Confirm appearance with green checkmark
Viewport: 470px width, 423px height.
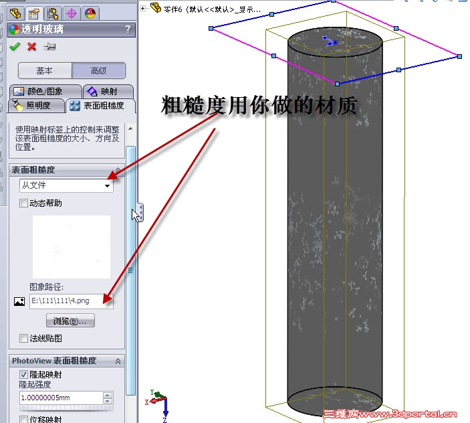tap(15, 46)
